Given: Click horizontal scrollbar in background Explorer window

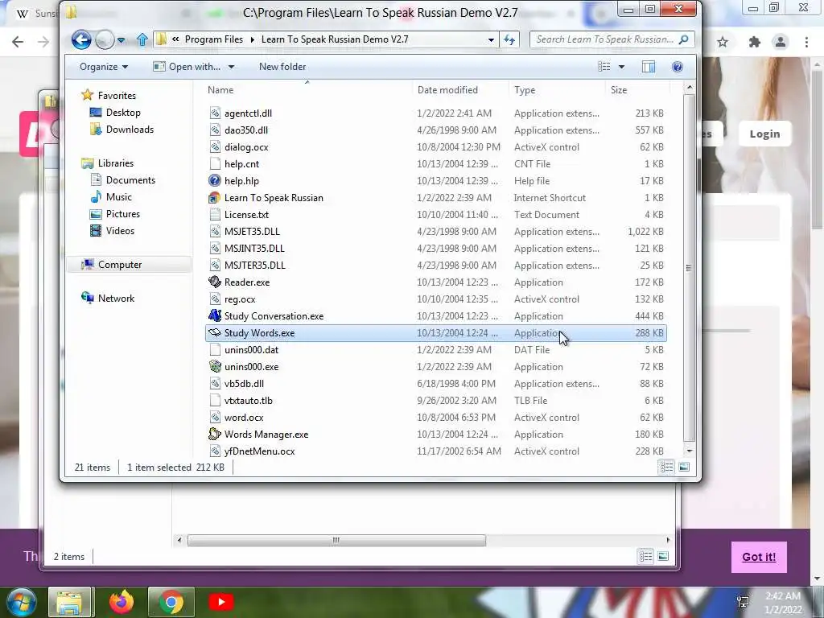Looking at the screenshot, I should coord(337,540).
